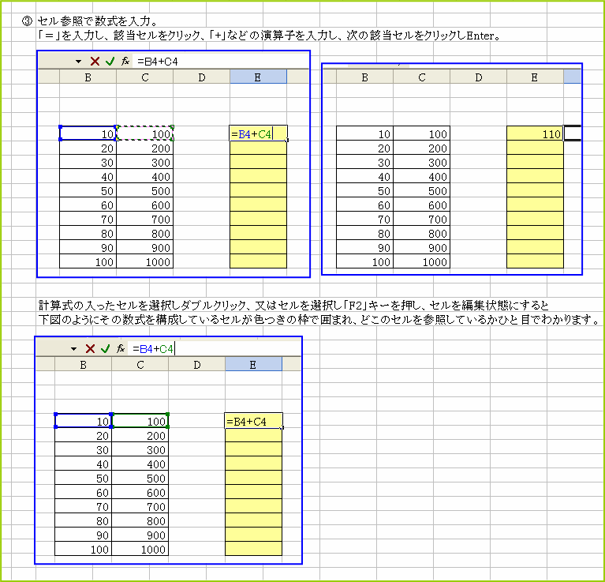605x582 pixels.
Task: Select column B header in upper-right example
Action: 364,77
